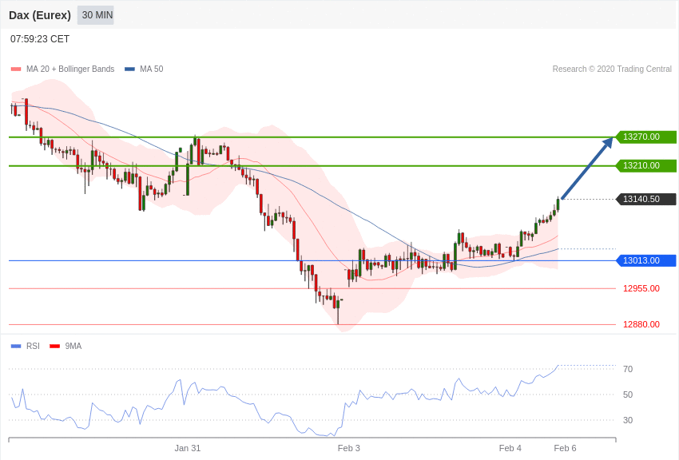This screenshot has width=679, height=460.
Task: Click the blue MA 50 legend swatch
Action: pos(129,69)
